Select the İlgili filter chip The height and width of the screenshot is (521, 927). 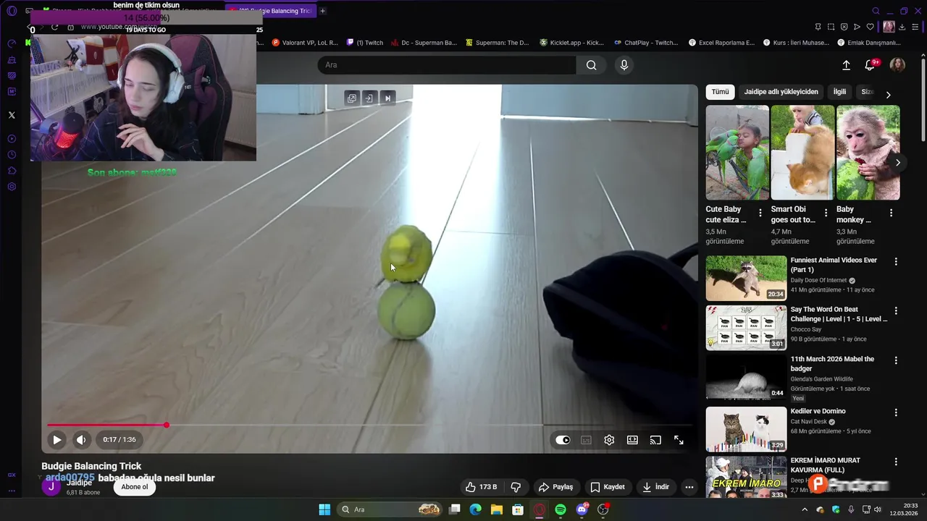pos(839,92)
